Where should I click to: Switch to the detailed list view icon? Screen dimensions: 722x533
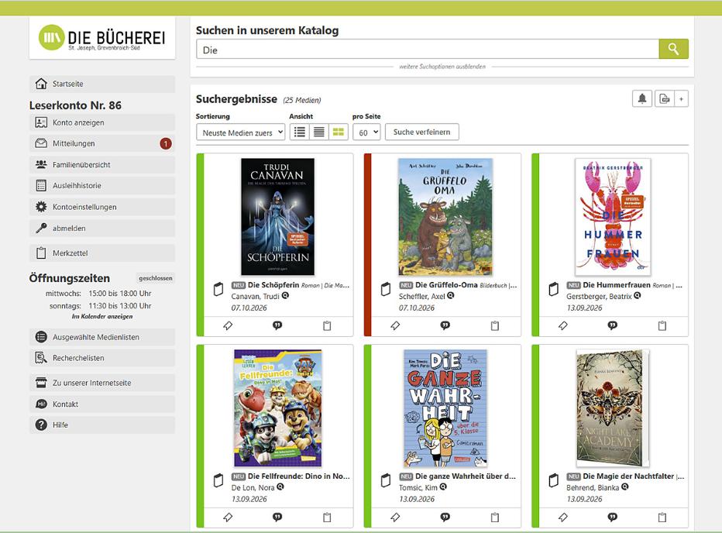[x=300, y=132]
